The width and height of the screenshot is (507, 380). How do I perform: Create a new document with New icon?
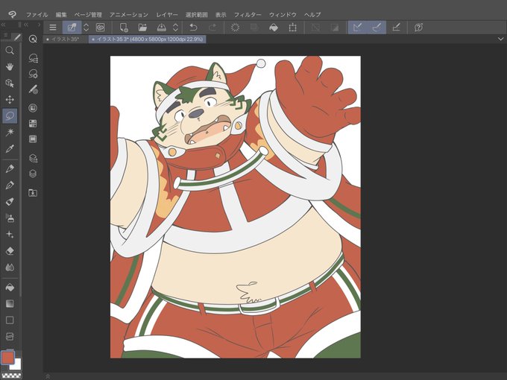click(124, 28)
